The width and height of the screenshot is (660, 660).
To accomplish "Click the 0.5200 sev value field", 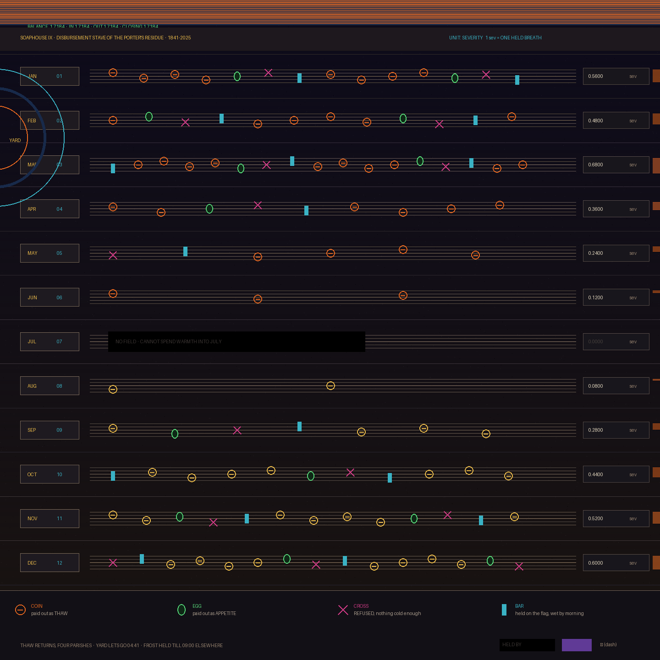I will pos(616,519).
